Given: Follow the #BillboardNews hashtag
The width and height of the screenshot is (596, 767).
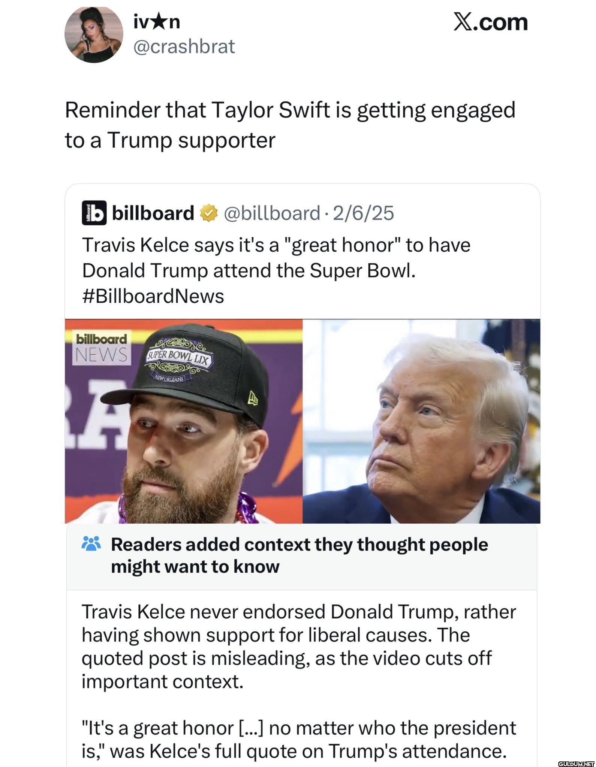Looking at the screenshot, I should (x=153, y=296).
